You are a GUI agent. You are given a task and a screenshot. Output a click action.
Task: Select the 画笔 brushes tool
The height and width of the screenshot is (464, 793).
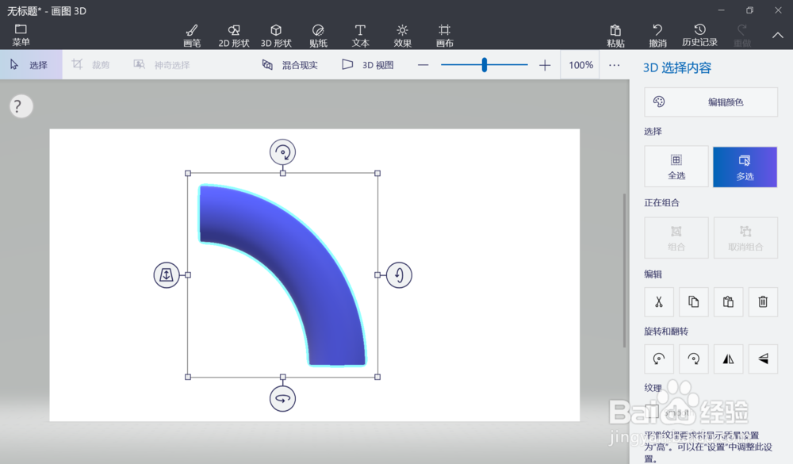coord(192,36)
